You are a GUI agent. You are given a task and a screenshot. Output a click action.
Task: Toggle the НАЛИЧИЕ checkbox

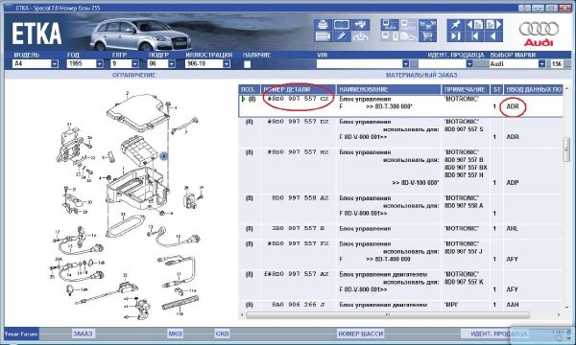(248, 64)
